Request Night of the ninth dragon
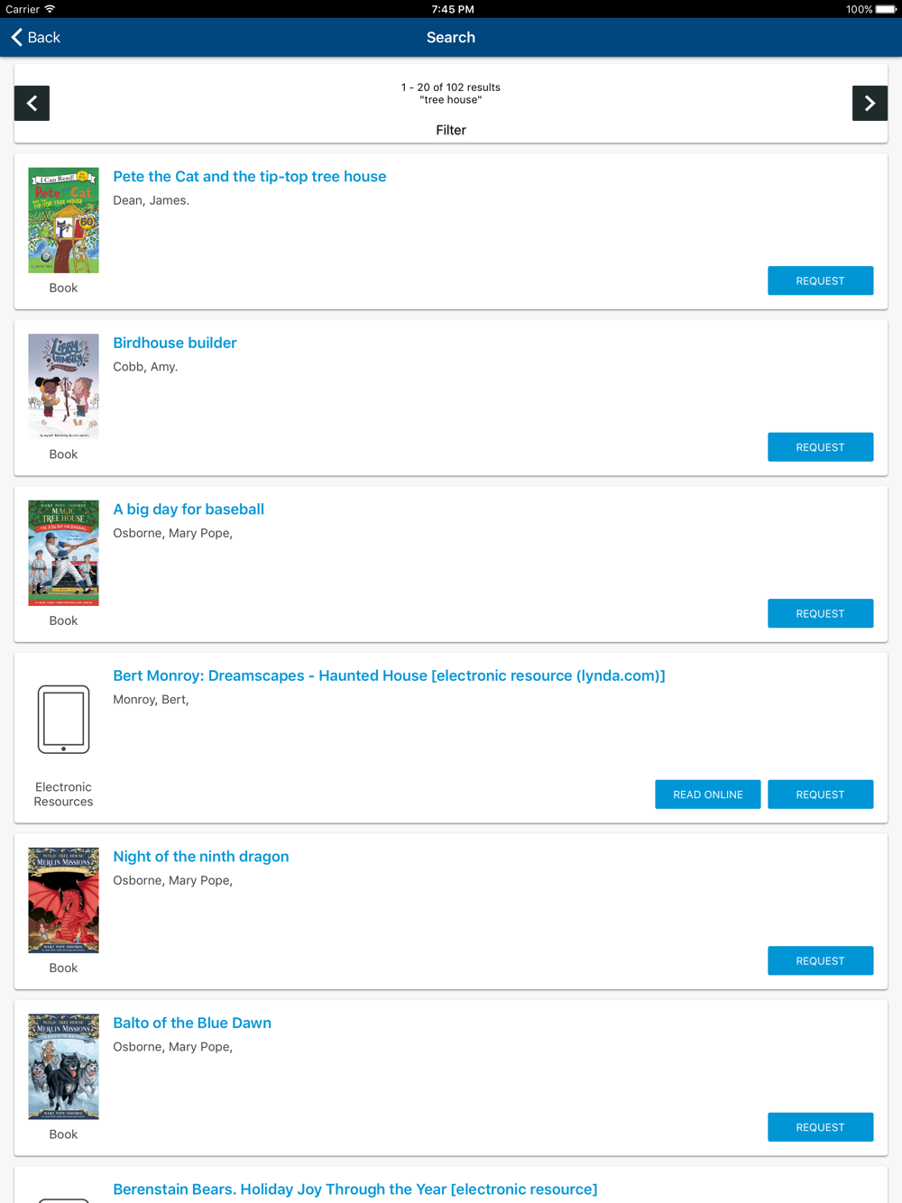Viewport: 902px width, 1203px height. pos(820,960)
